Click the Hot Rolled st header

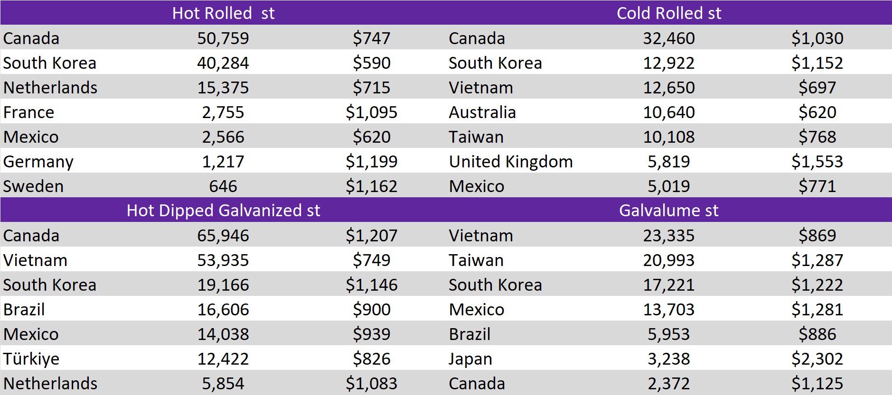(223, 13)
